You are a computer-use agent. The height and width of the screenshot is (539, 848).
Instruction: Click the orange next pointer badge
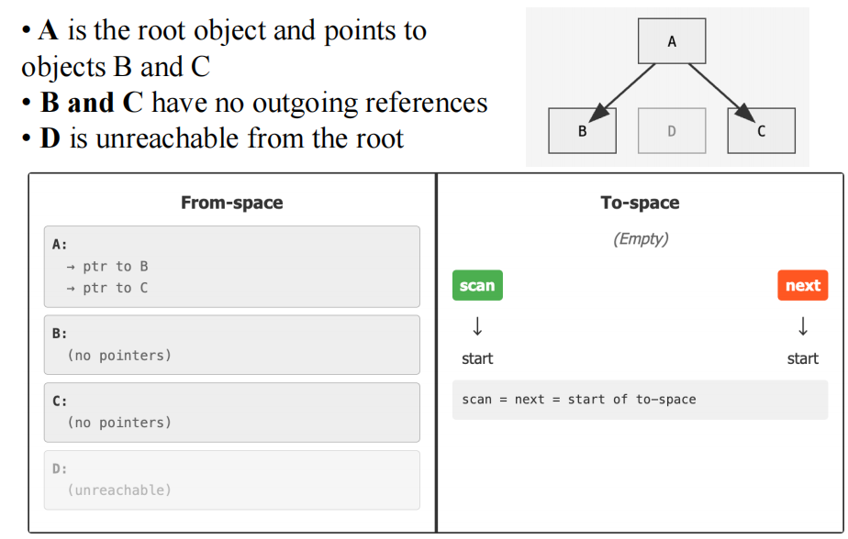pyautogui.click(x=802, y=285)
